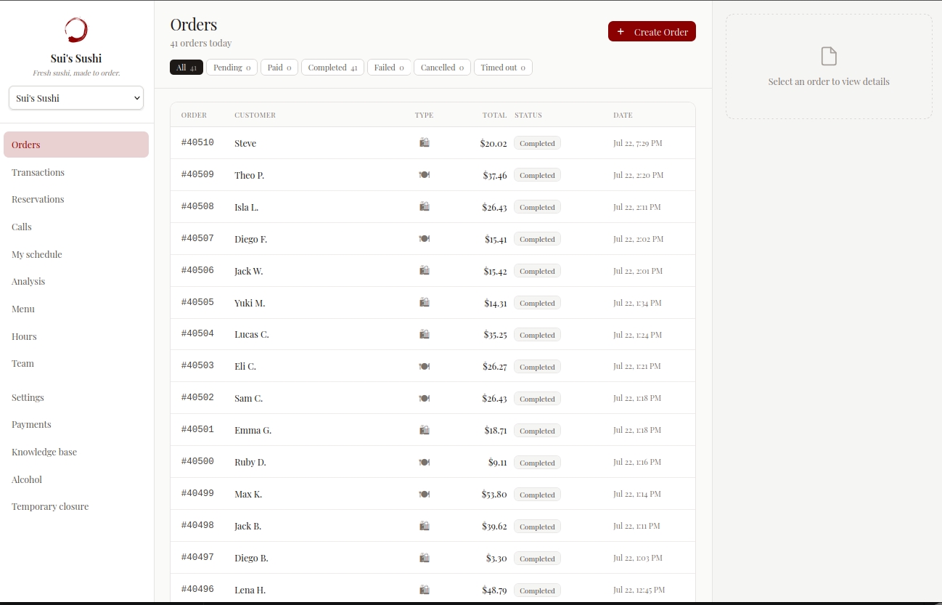Screen dimensions: 942x605
Task: Click the type icon in Diego B.'s row
Action: 425,559
